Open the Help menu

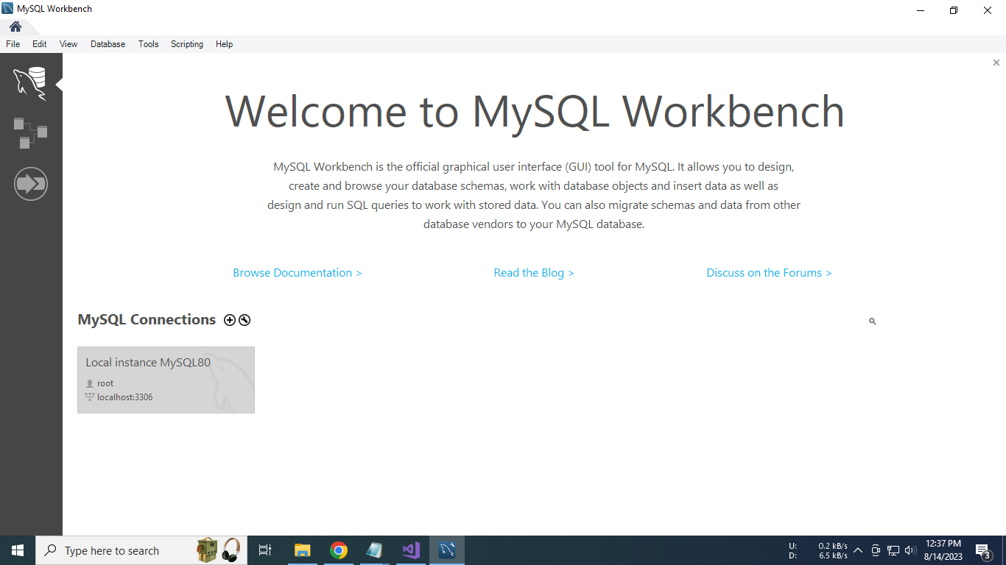pyautogui.click(x=225, y=44)
